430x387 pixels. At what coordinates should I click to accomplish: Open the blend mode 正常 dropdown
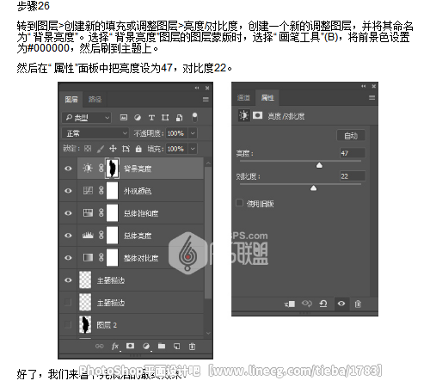point(95,133)
